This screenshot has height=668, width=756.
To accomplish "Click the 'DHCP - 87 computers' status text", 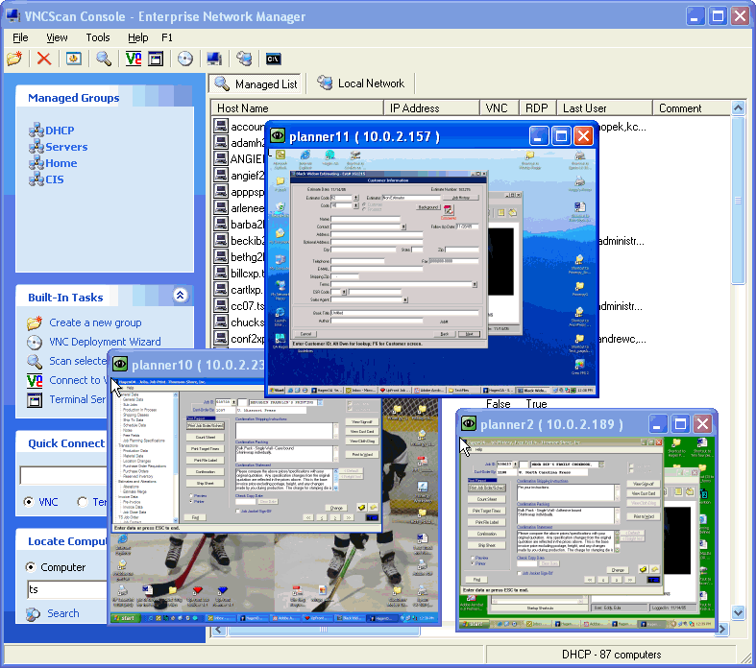I will click(x=611, y=655).
